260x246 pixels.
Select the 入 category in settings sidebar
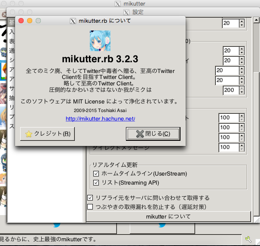pos(12,32)
